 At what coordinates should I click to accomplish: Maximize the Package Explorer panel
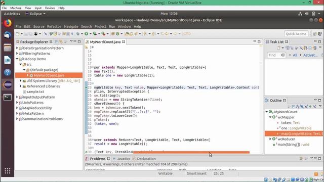coord(79,42)
